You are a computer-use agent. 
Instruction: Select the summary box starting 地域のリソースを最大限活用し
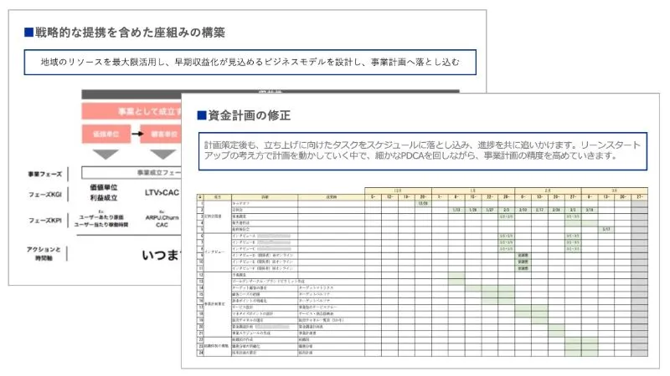(250, 62)
